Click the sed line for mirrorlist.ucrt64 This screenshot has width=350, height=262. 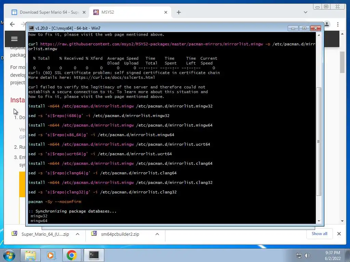(100, 154)
